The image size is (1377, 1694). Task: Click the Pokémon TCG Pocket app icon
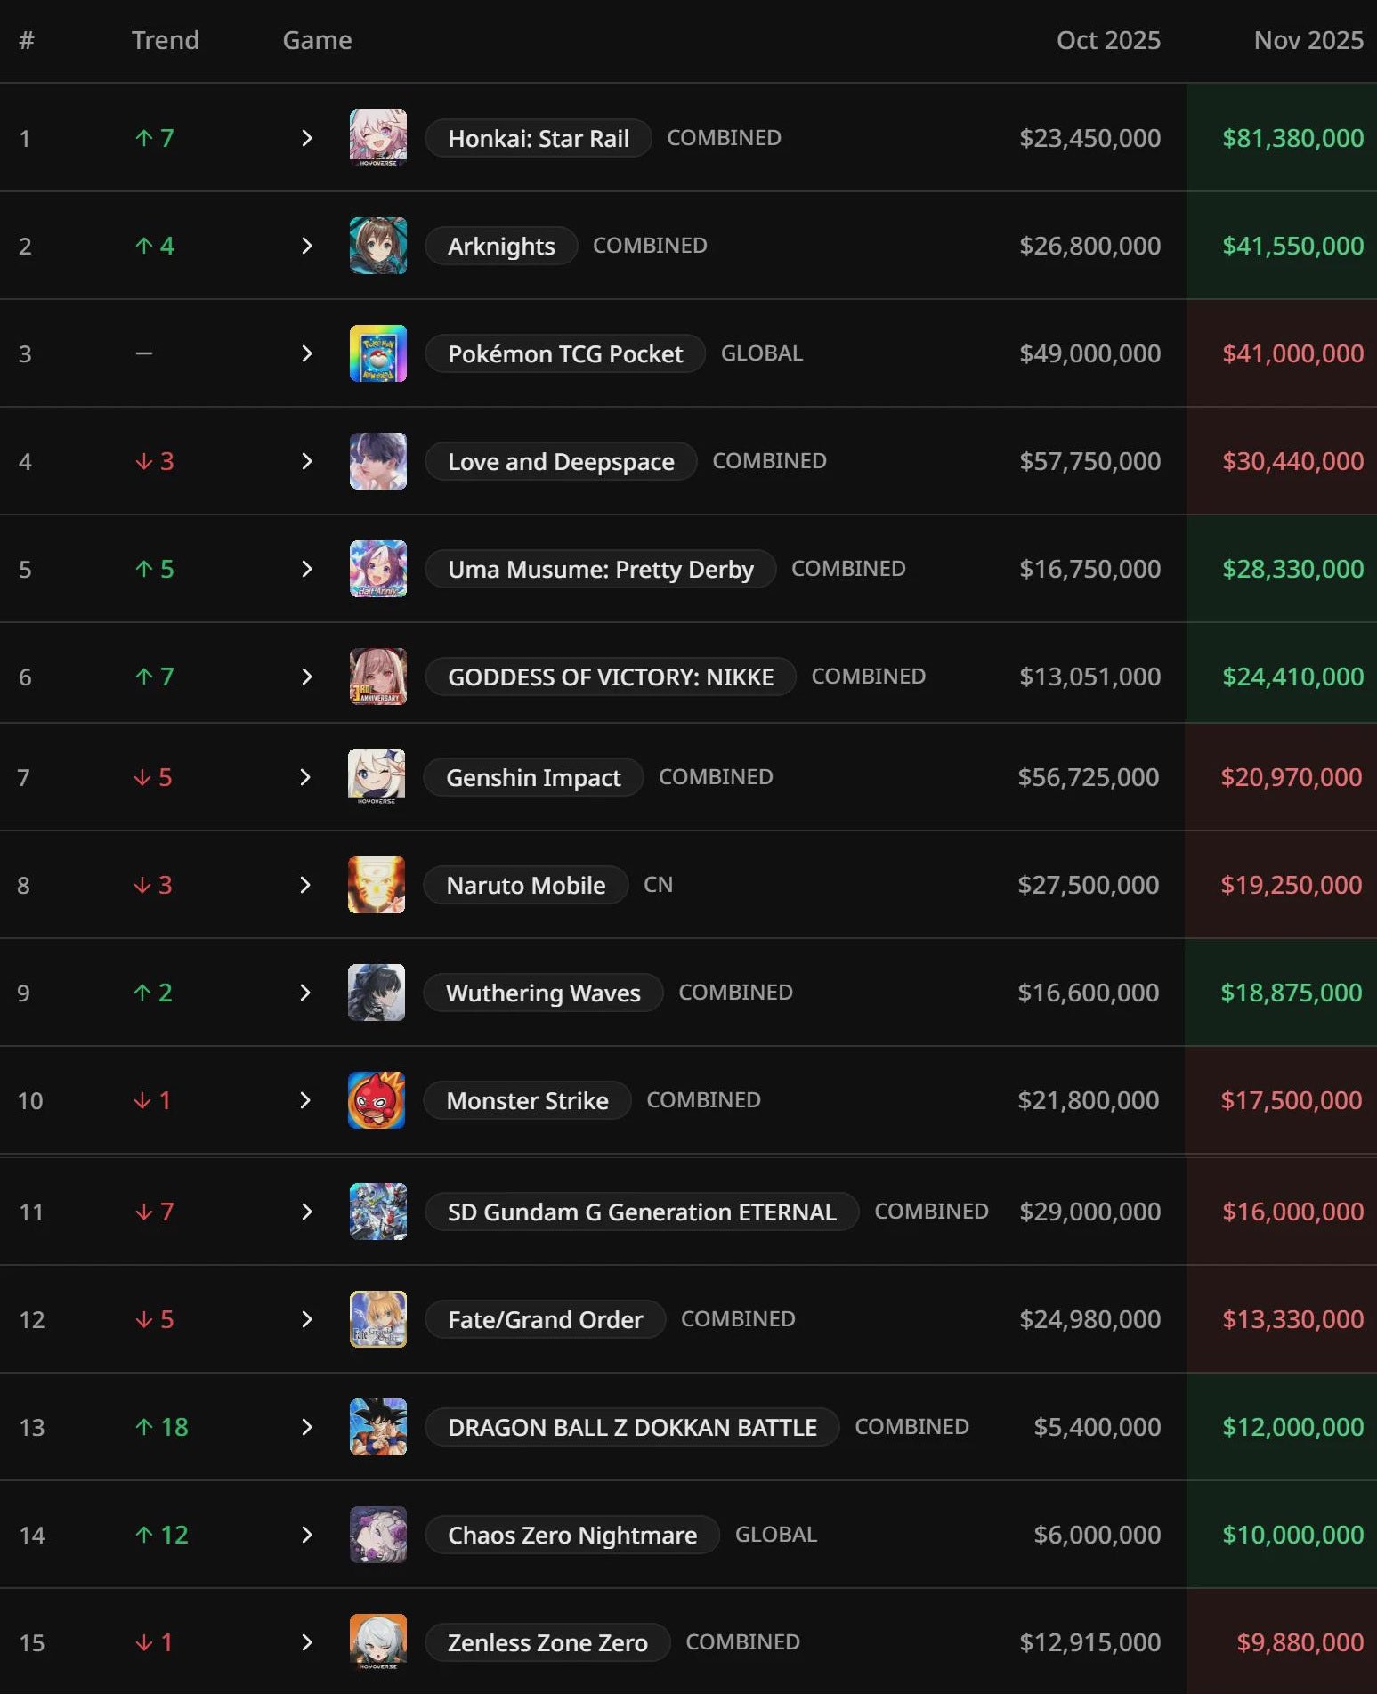click(377, 353)
